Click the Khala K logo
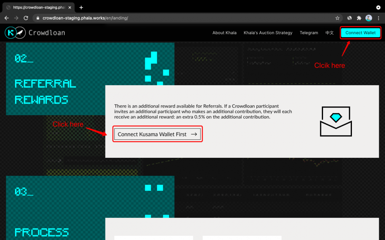Viewport: 385px width, 240px height. click(x=10, y=33)
